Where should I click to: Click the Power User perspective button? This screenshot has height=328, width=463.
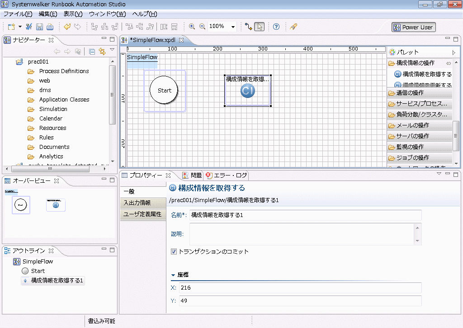tap(413, 27)
